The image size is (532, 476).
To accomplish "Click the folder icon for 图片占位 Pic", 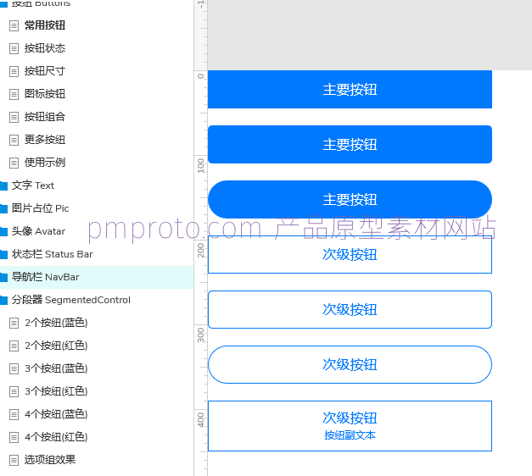I will [3, 208].
